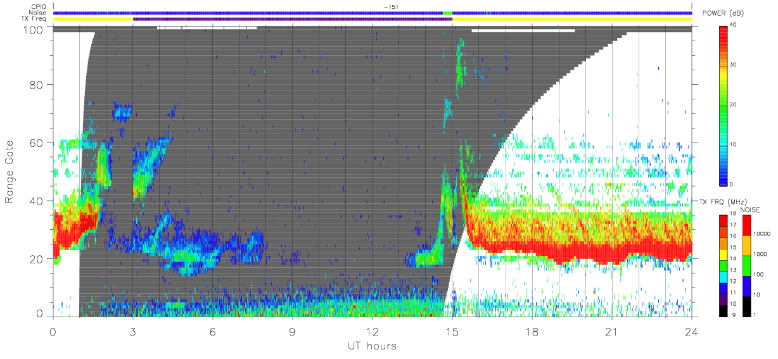Click the CPID label at top left
The width and height of the screenshot is (778, 359).
[x=40, y=7]
